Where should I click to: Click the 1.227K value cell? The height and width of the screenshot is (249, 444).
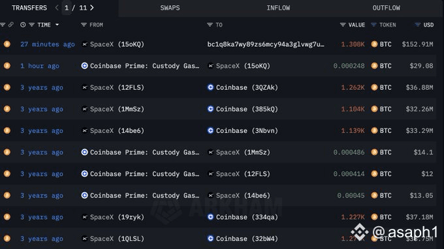click(353, 217)
